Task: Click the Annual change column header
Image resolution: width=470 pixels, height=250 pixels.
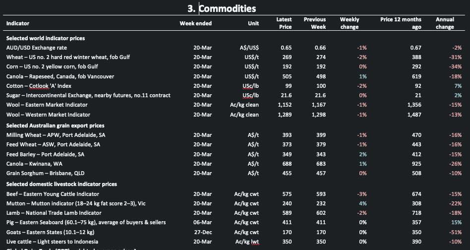Action: tap(445, 23)
